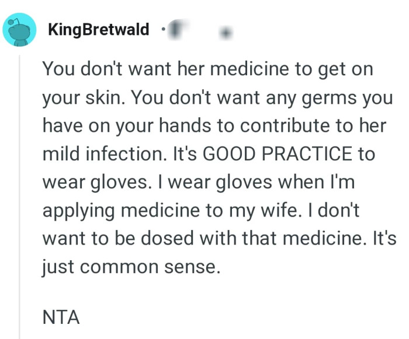Click the "NTA" verdict text

point(61,318)
